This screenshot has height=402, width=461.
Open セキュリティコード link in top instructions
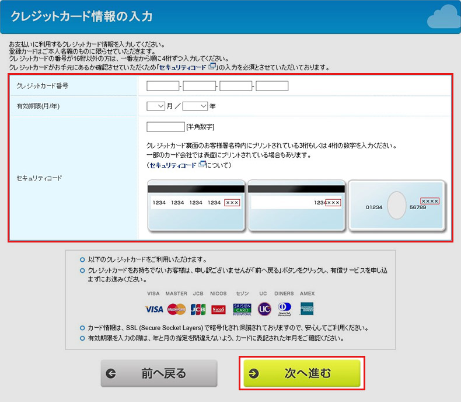pyautogui.click(x=187, y=67)
